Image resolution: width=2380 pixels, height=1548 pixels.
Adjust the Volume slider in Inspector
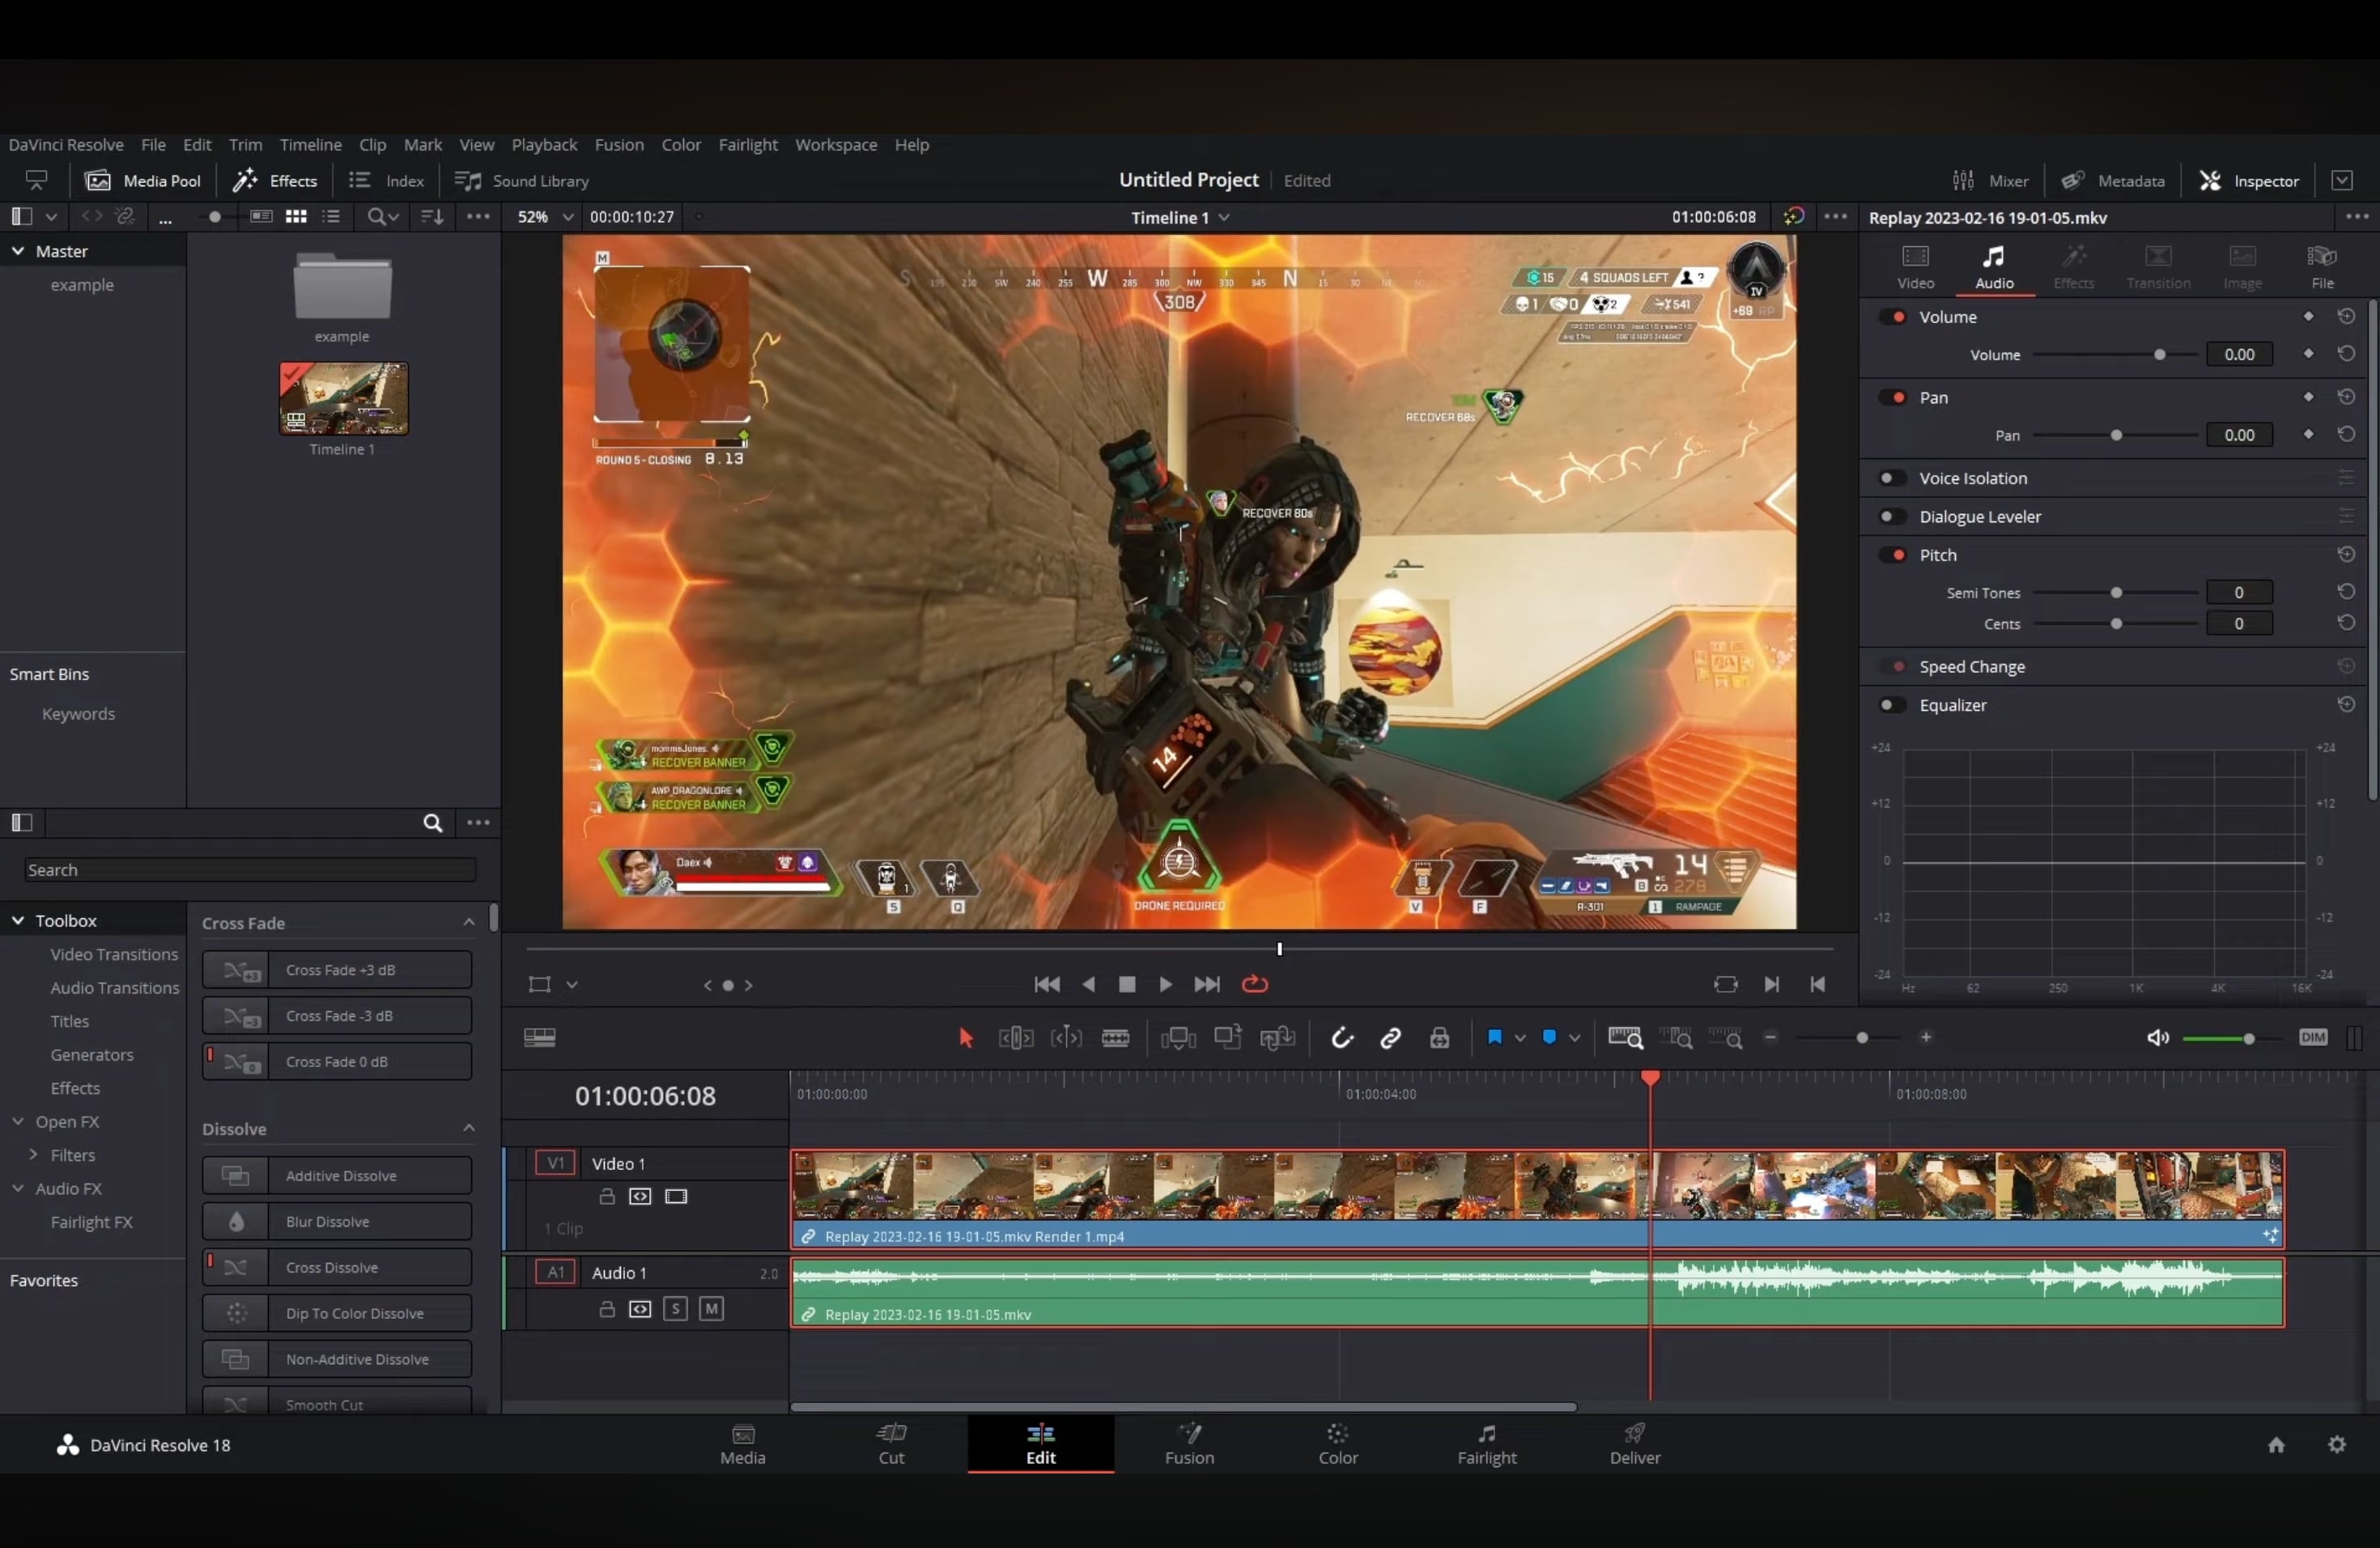(x=2159, y=355)
